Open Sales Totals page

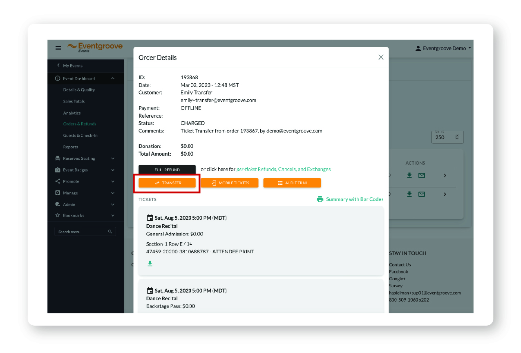pos(74,101)
